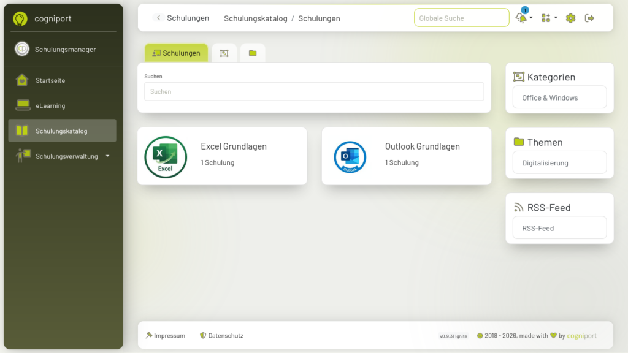The image size is (628, 353).
Task: Click the copyright icon before 2018 - 2026
Action: tap(480, 335)
